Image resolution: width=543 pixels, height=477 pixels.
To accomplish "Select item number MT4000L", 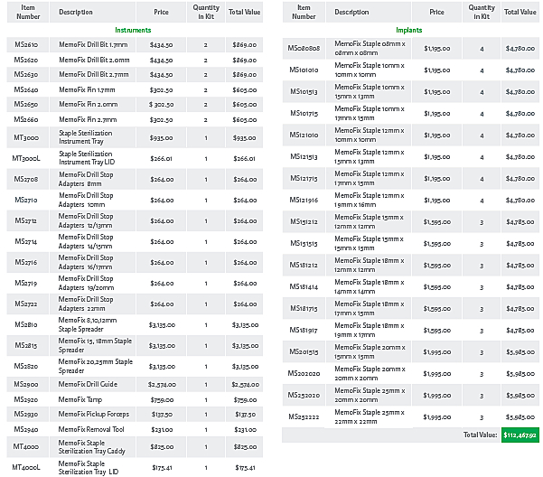I will pos(27,467).
